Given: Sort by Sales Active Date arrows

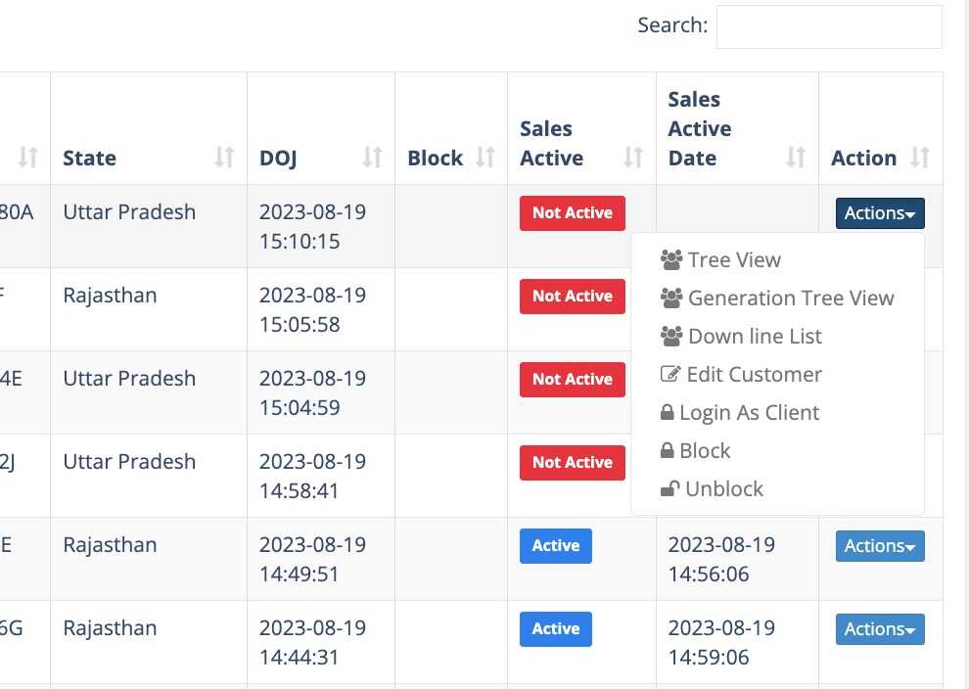Looking at the screenshot, I should [797, 158].
